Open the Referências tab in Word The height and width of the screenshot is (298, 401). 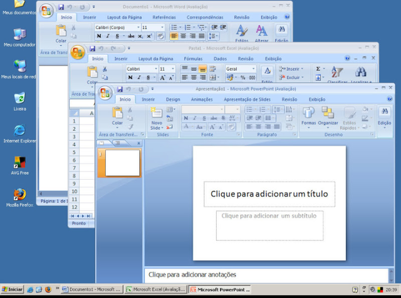pos(164,18)
